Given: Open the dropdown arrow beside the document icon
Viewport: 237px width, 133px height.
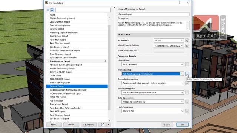Looking at the screenshot, I should (109, 125).
